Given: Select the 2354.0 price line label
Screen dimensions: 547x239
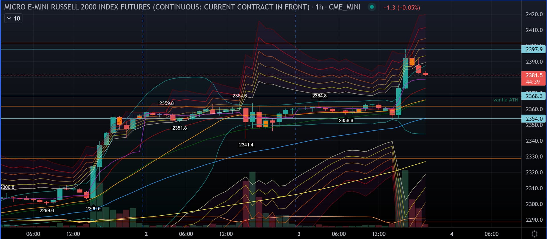Looking at the screenshot, I should click(x=534, y=119).
